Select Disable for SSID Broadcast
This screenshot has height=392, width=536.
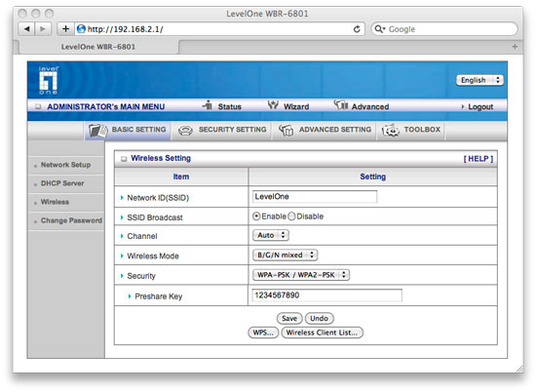[x=291, y=216]
